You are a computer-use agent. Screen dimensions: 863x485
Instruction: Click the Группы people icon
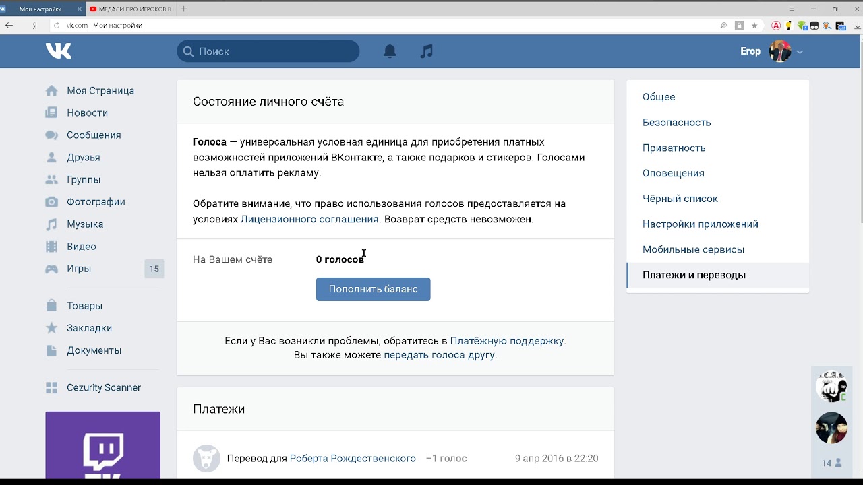(51, 180)
